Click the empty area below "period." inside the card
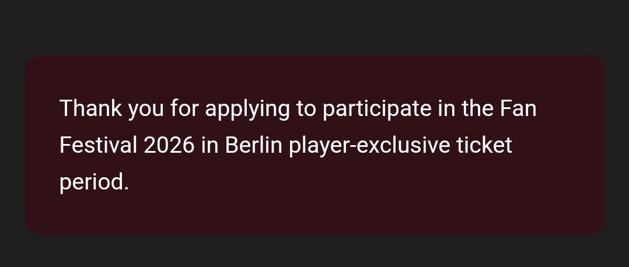The image size is (629, 267). 93,216
